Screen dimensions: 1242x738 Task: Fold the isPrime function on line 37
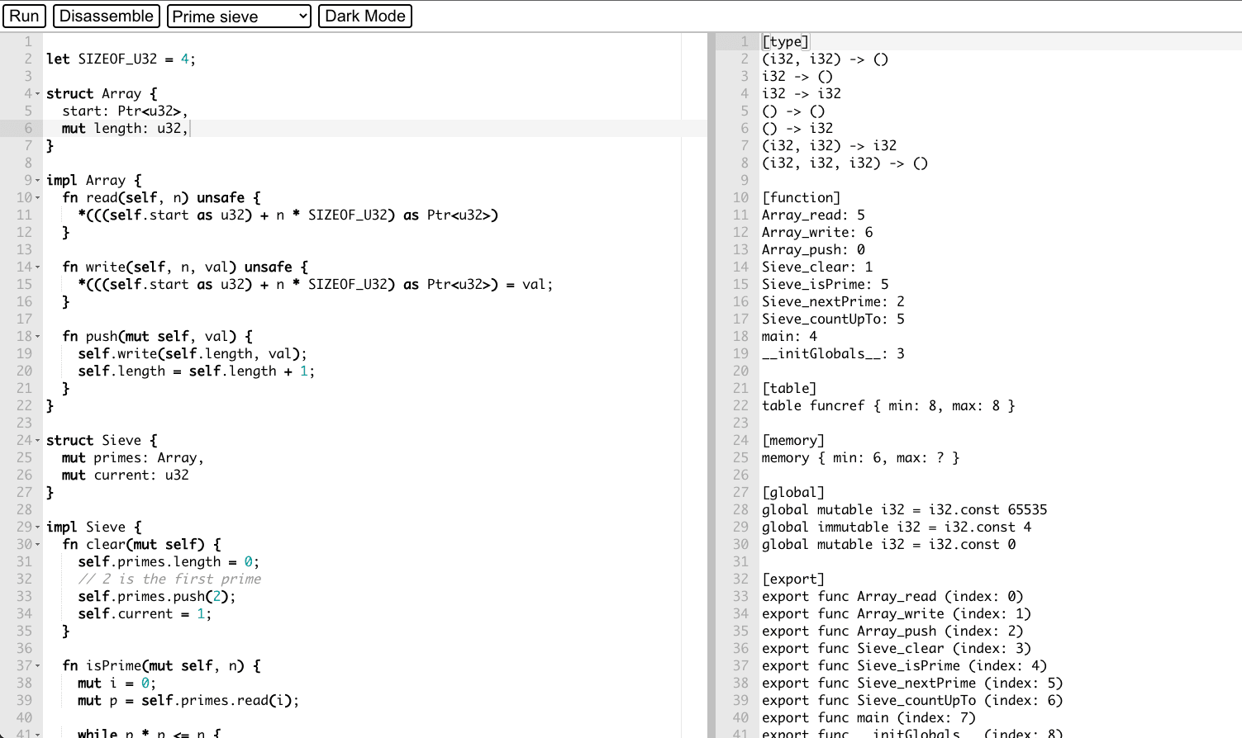pos(38,666)
